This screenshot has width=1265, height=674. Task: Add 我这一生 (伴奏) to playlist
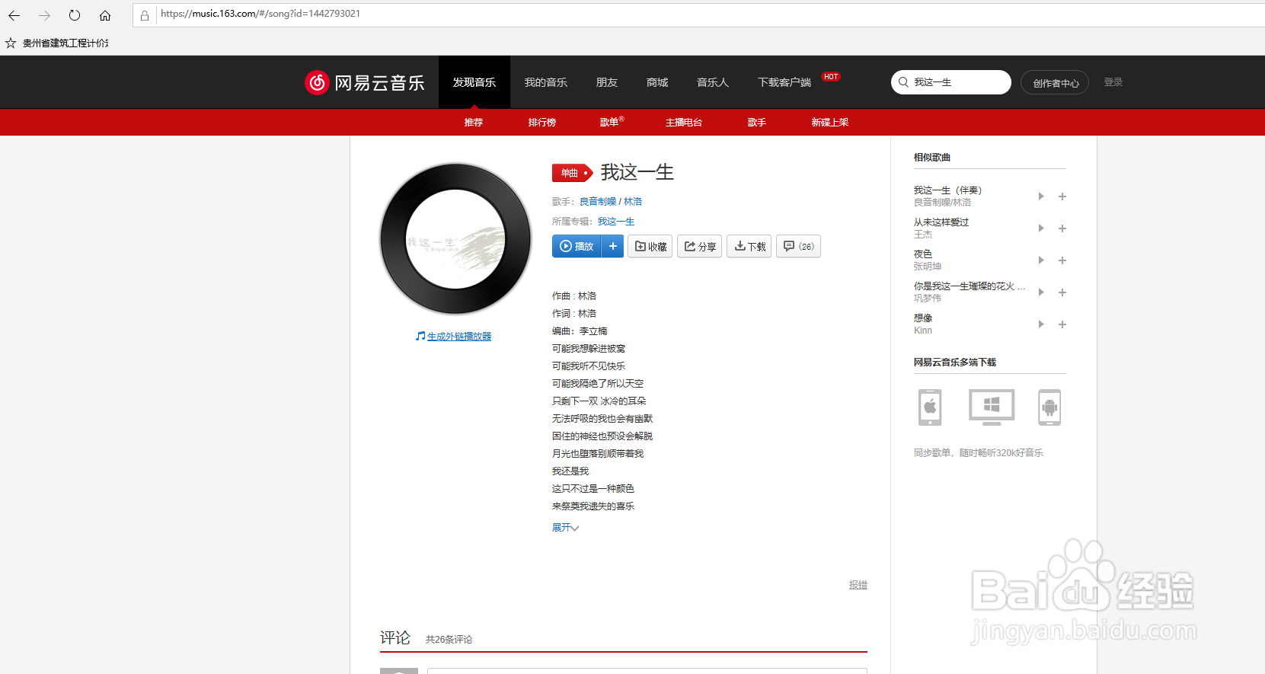pyautogui.click(x=1062, y=196)
